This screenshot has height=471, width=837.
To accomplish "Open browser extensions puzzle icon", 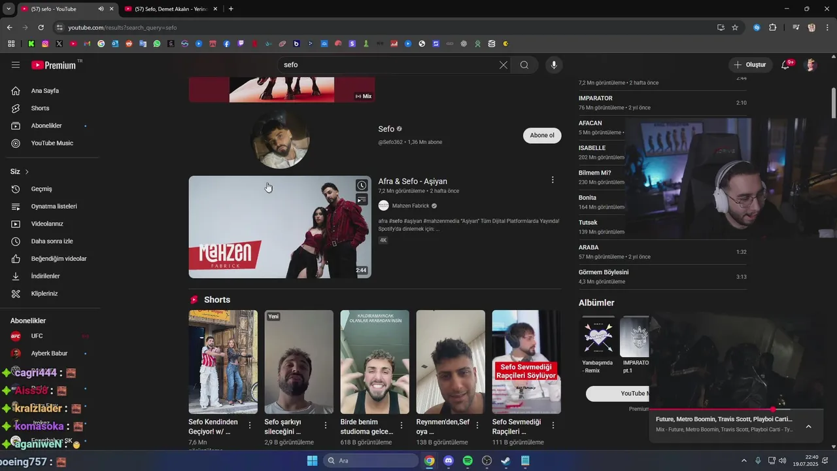I will 773,27.
